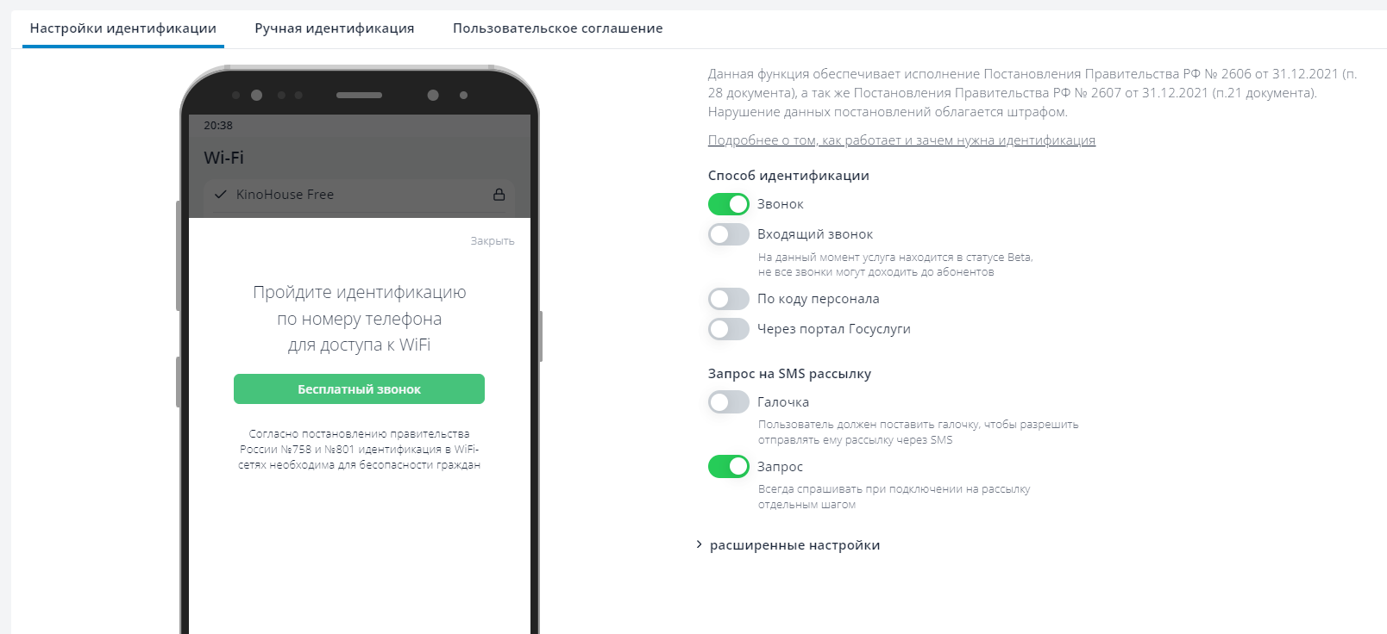Open the Ручная идентификация tab
This screenshot has height=634, width=1387.
[335, 28]
